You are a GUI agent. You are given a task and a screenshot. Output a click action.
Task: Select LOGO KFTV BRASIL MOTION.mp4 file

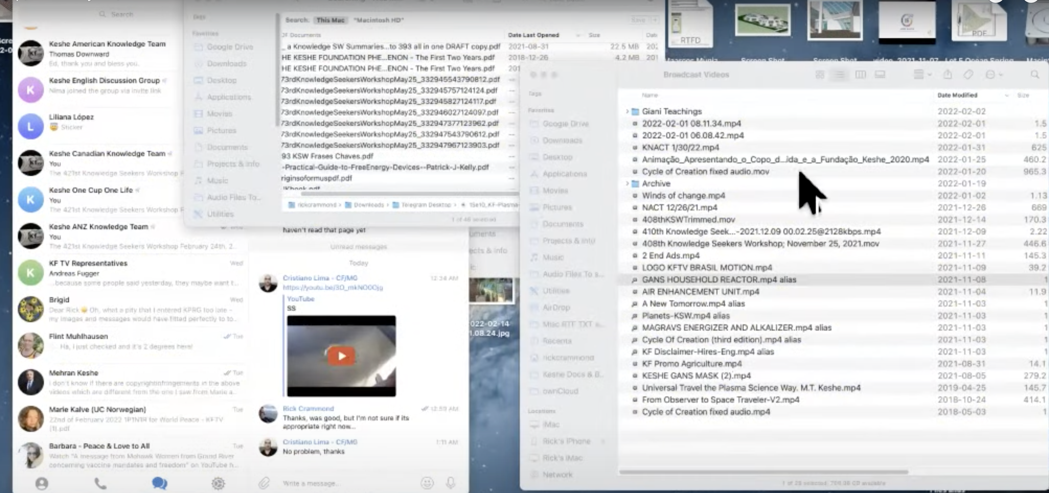(x=707, y=268)
